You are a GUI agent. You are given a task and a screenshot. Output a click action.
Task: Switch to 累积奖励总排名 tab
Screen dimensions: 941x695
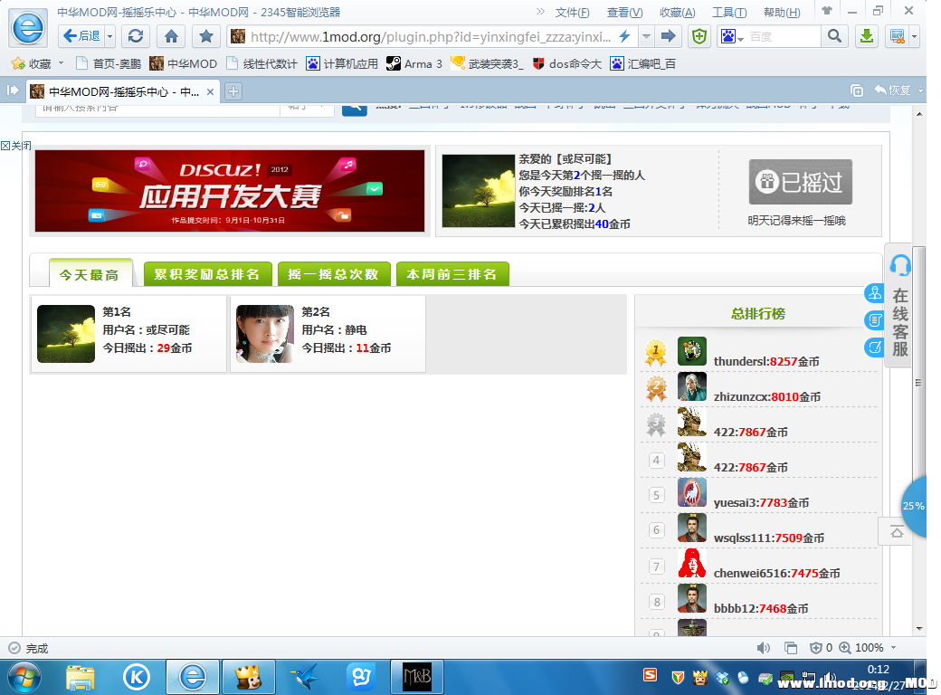pyautogui.click(x=207, y=274)
